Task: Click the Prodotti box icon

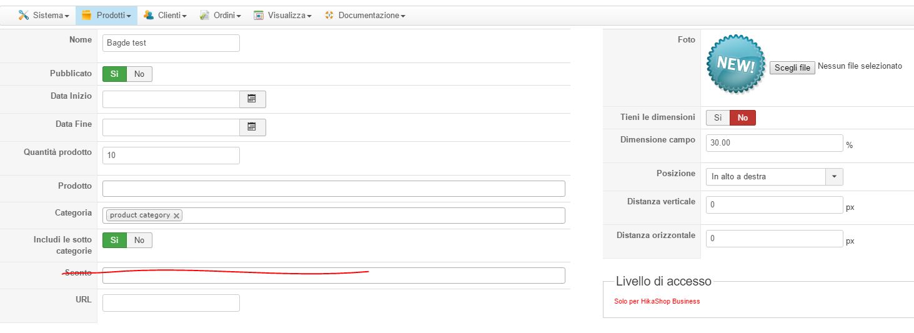Action: [87, 15]
